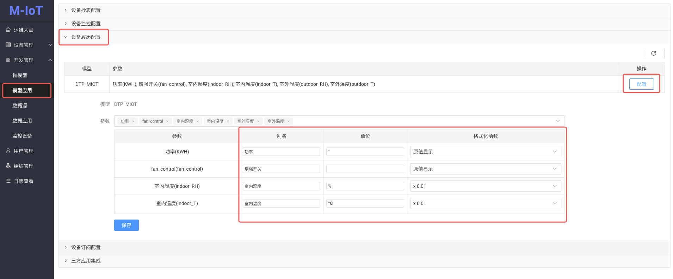
Task: Remove the 室外温度 parameter tag
Action: point(289,121)
